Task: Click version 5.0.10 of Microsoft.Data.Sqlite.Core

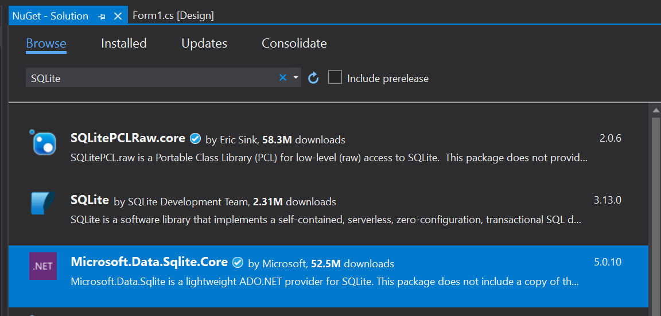Action: click(608, 262)
